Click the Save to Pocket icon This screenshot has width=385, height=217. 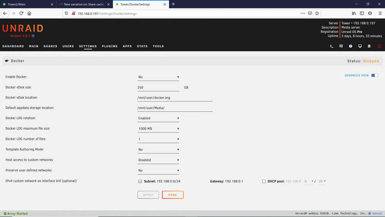point(310,13)
